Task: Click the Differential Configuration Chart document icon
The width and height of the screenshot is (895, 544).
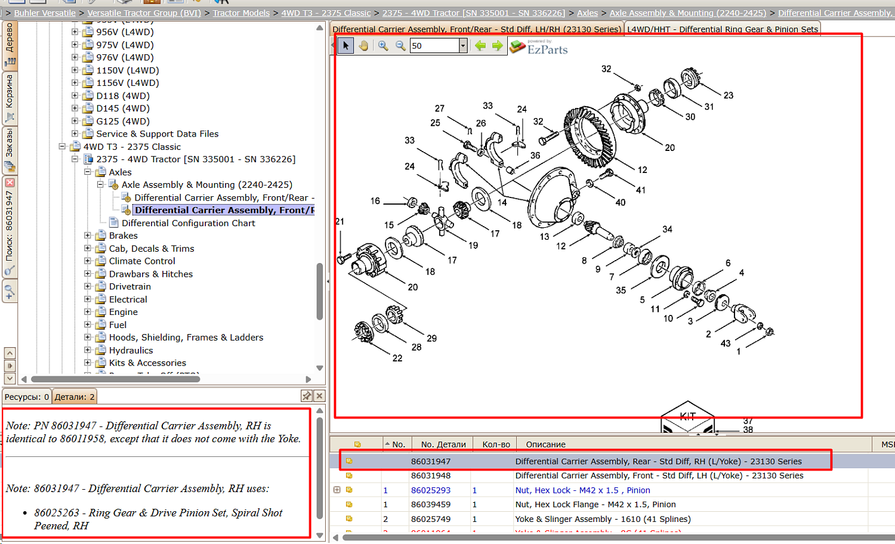Action: [x=114, y=222]
